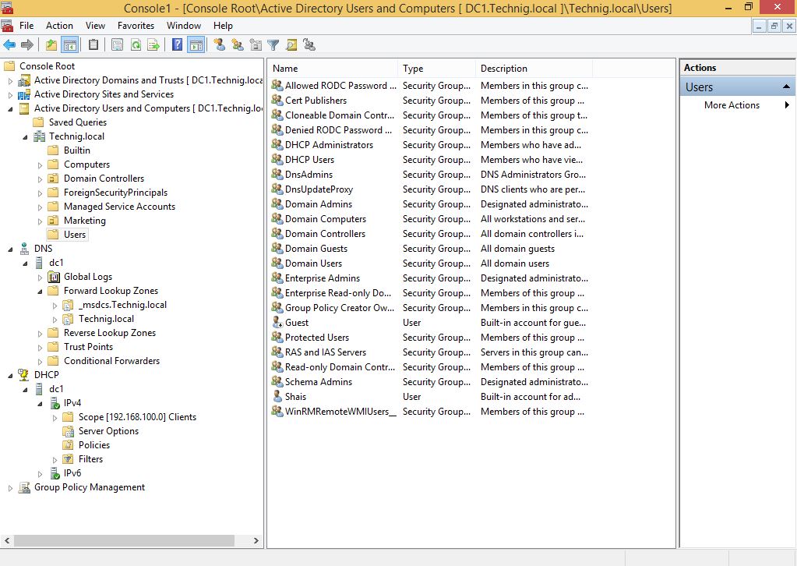Collapse the Forward Lookup Zones node

(x=41, y=292)
